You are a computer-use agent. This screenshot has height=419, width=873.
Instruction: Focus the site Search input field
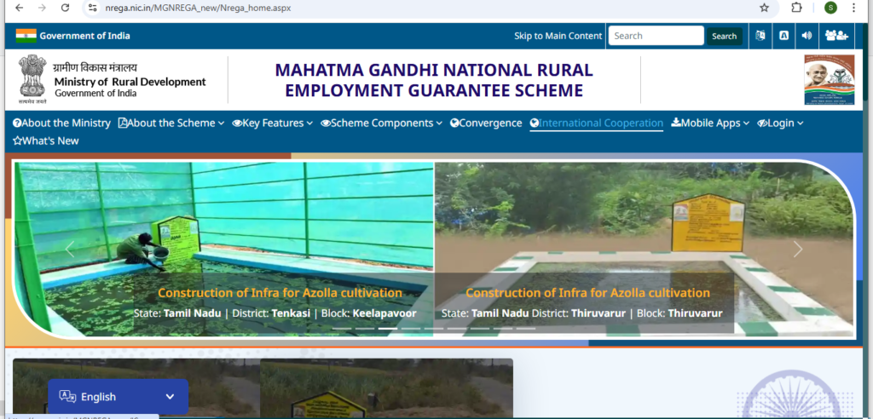[656, 36]
